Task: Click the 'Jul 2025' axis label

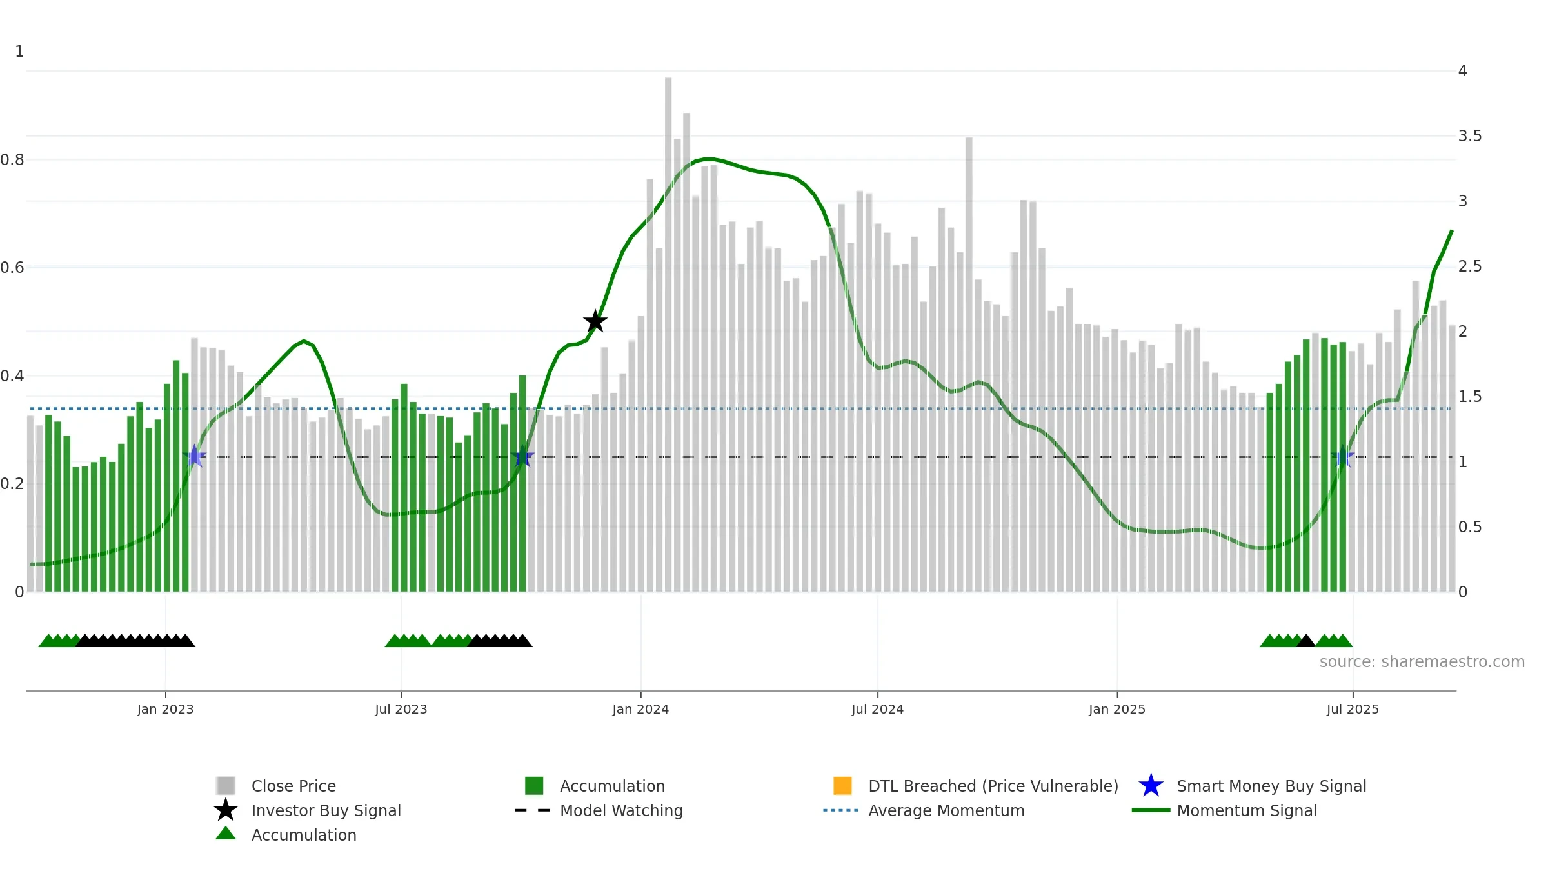Action: 1353,709
